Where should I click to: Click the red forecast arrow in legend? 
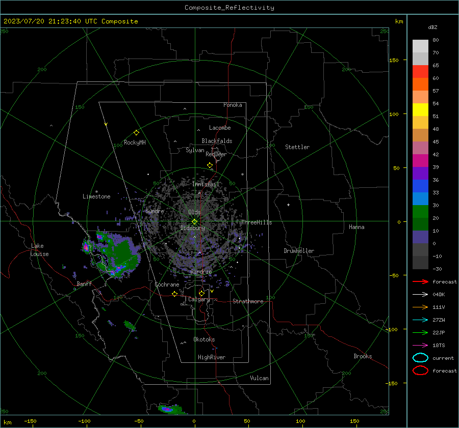pos(420,281)
